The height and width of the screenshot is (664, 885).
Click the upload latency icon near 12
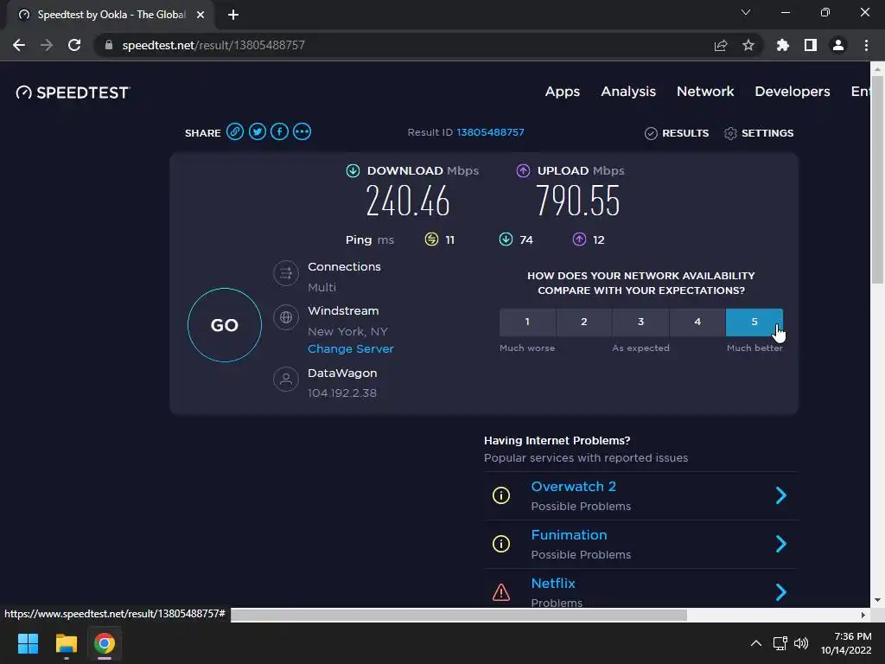pos(579,239)
